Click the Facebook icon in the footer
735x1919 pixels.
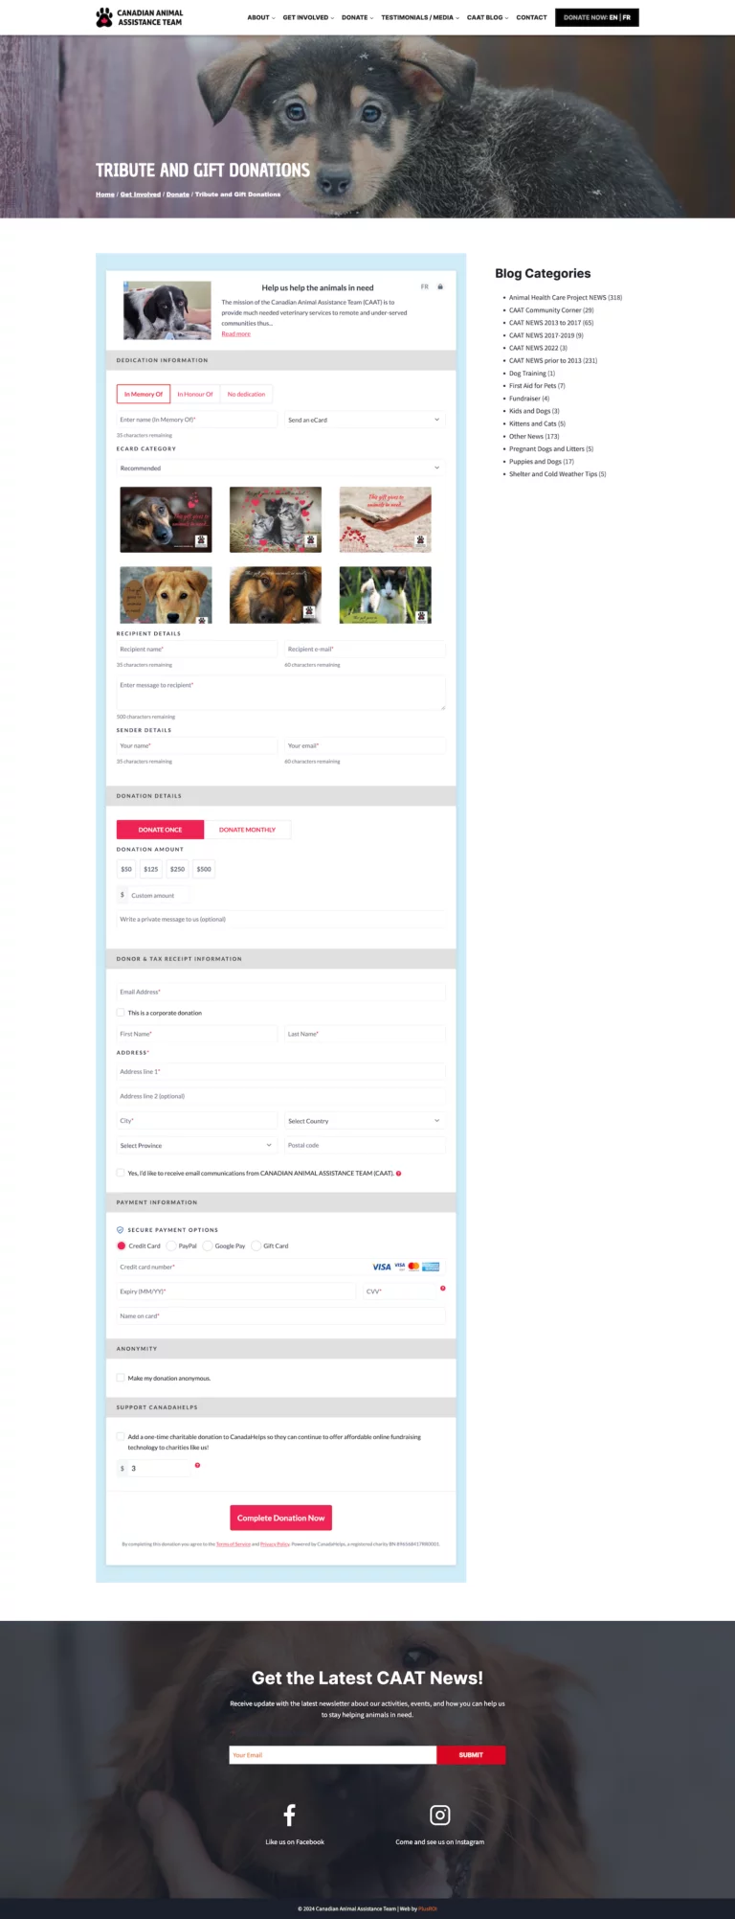tap(289, 1815)
